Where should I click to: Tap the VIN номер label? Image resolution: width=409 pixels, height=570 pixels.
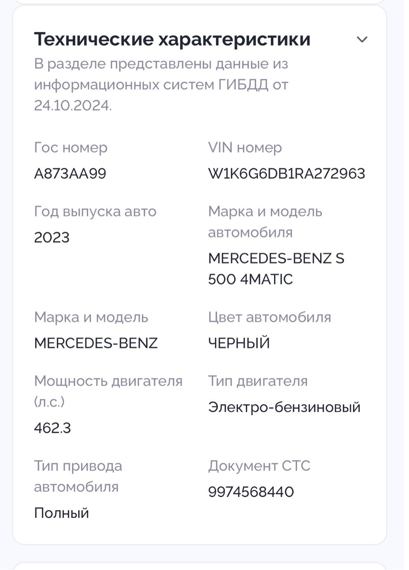[x=245, y=148]
